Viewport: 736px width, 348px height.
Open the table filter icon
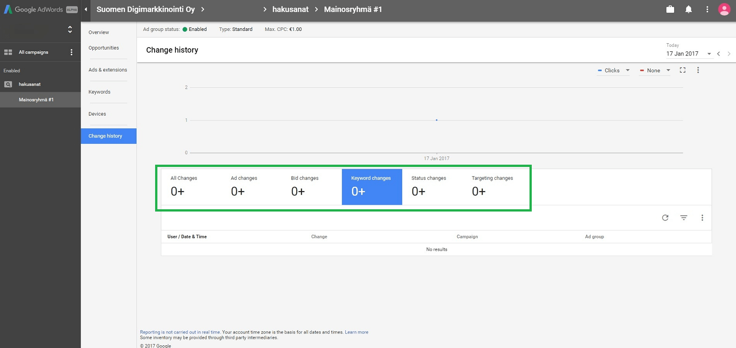click(x=684, y=218)
